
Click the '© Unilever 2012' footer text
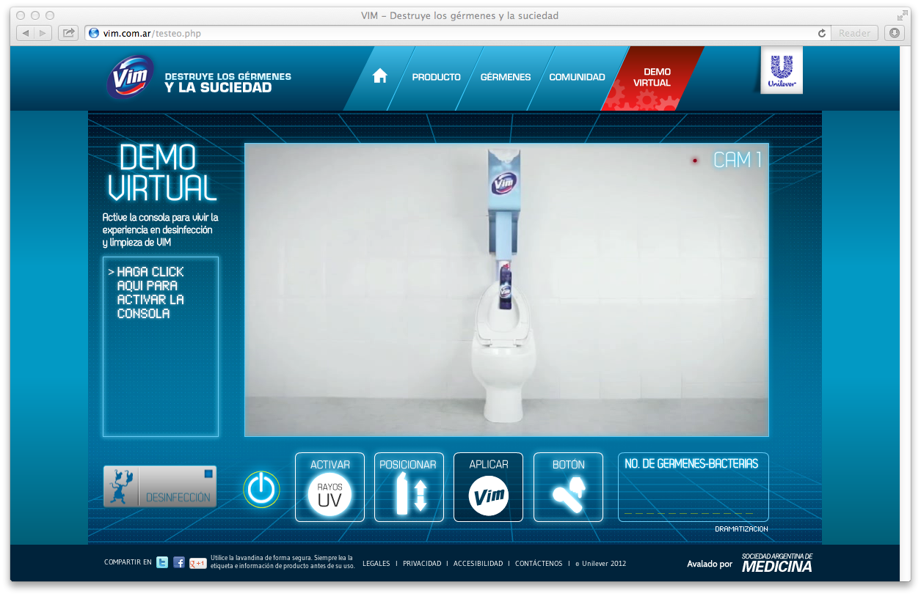pyautogui.click(x=600, y=564)
